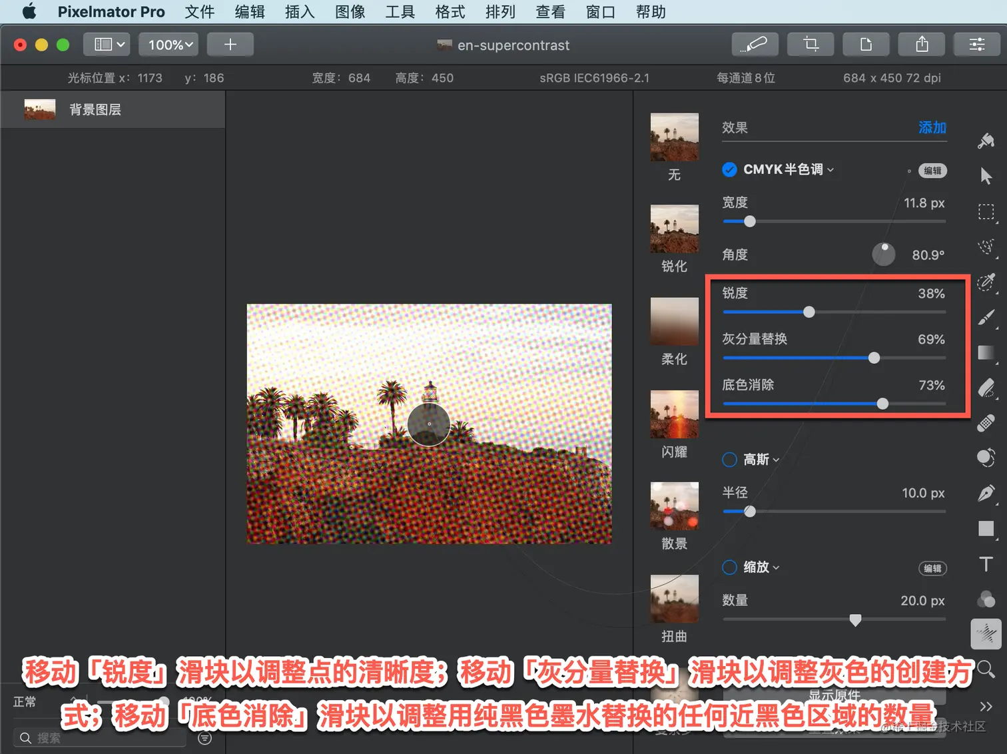This screenshot has width=1007, height=754.
Task: Click 编辑 button beside CMYK半色调
Action: click(x=932, y=171)
